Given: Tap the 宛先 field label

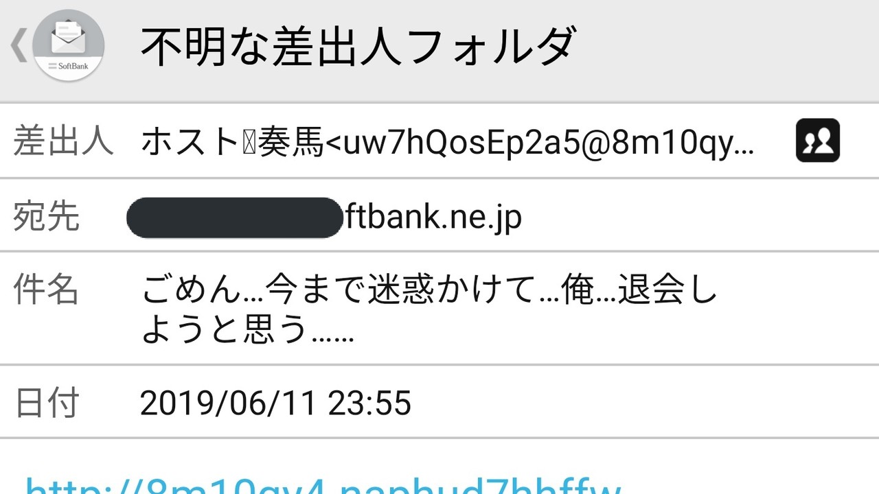Looking at the screenshot, I should pos(46,216).
